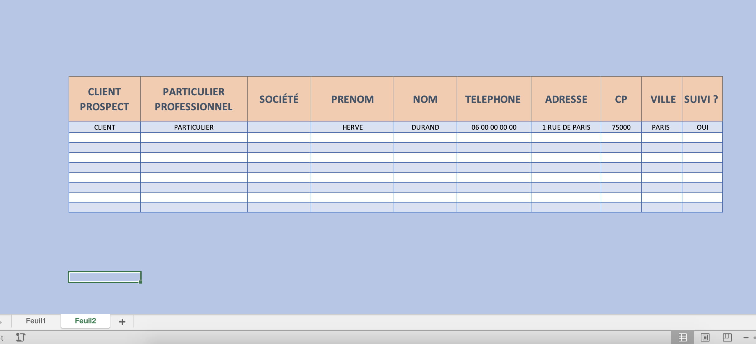756x344 pixels.
Task: Click the 1 RUE DE PARIS address cell
Action: click(566, 127)
